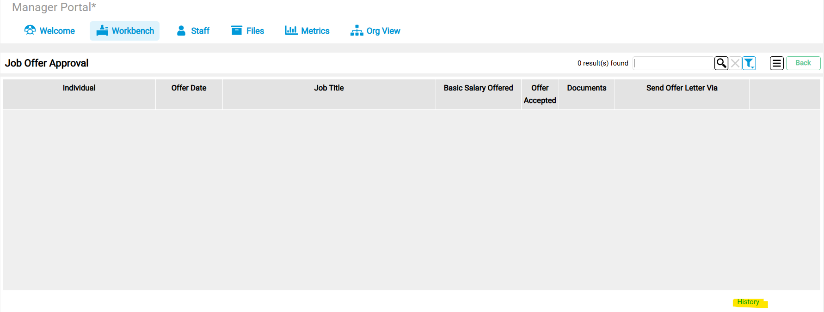Click the Basic Salary Offered column header

[x=478, y=88]
